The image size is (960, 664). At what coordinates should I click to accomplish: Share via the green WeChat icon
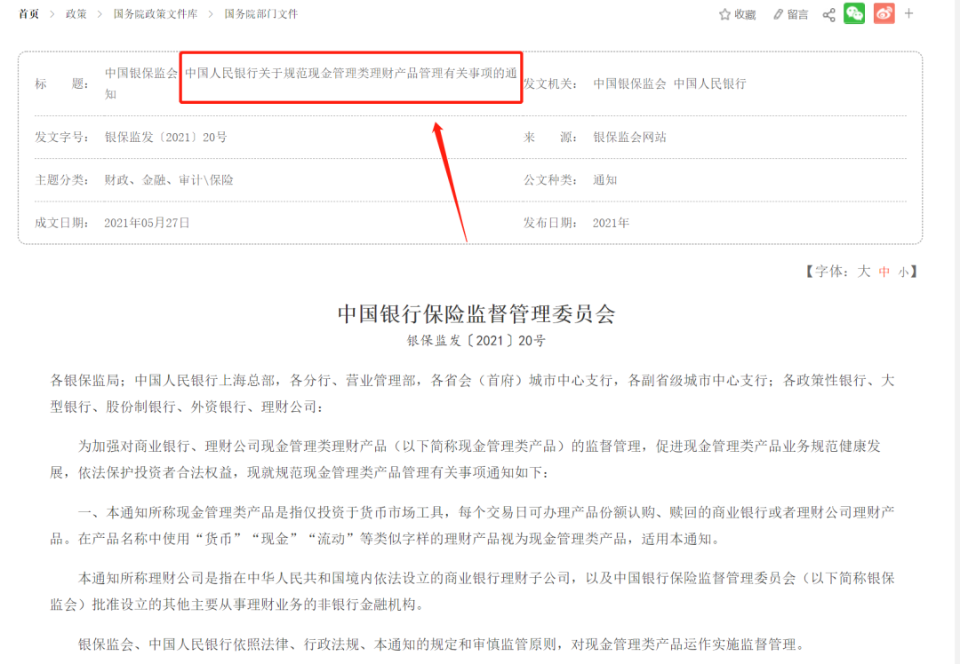pyautogui.click(x=854, y=13)
